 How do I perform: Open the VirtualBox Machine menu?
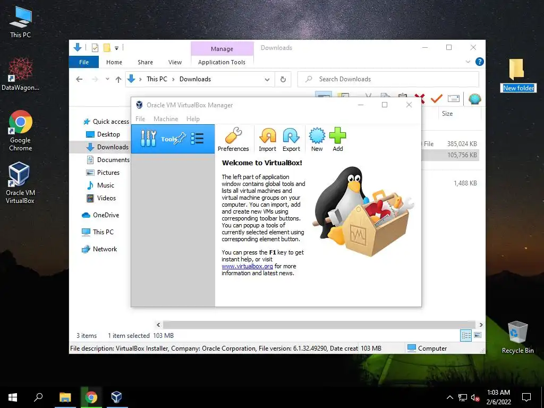pyautogui.click(x=166, y=118)
